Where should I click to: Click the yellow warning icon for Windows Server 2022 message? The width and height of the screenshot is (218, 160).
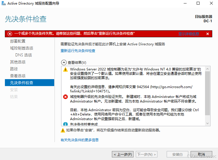coord(65,69)
